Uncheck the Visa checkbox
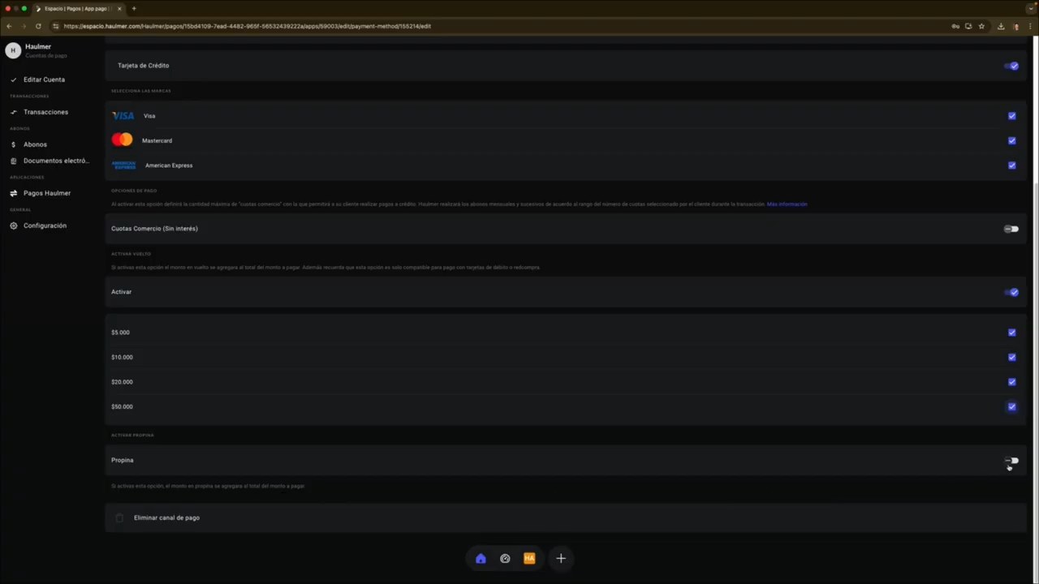Screen dimensions: 1039x584 1011,116
